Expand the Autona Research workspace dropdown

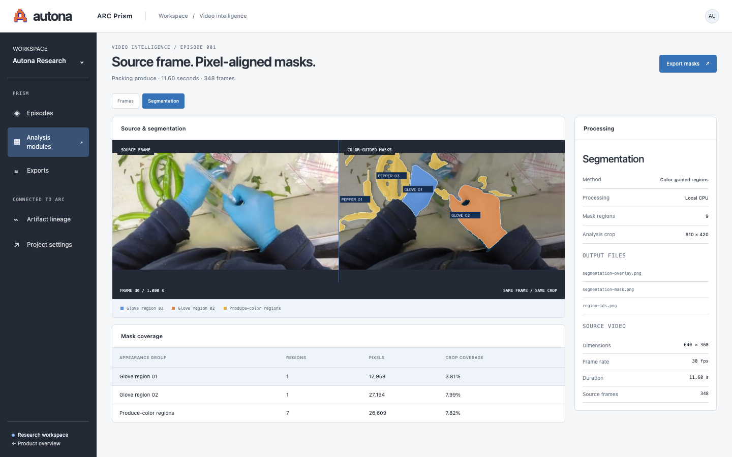point(48,61)
